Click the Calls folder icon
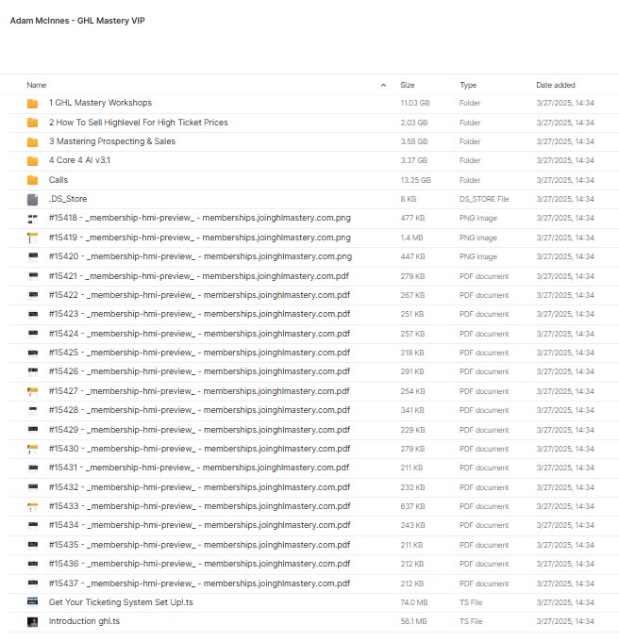 click(x=32, y=180)
